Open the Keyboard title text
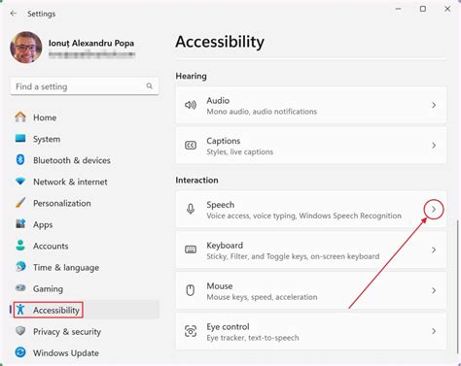461x366 pixels. click(225, 246)
